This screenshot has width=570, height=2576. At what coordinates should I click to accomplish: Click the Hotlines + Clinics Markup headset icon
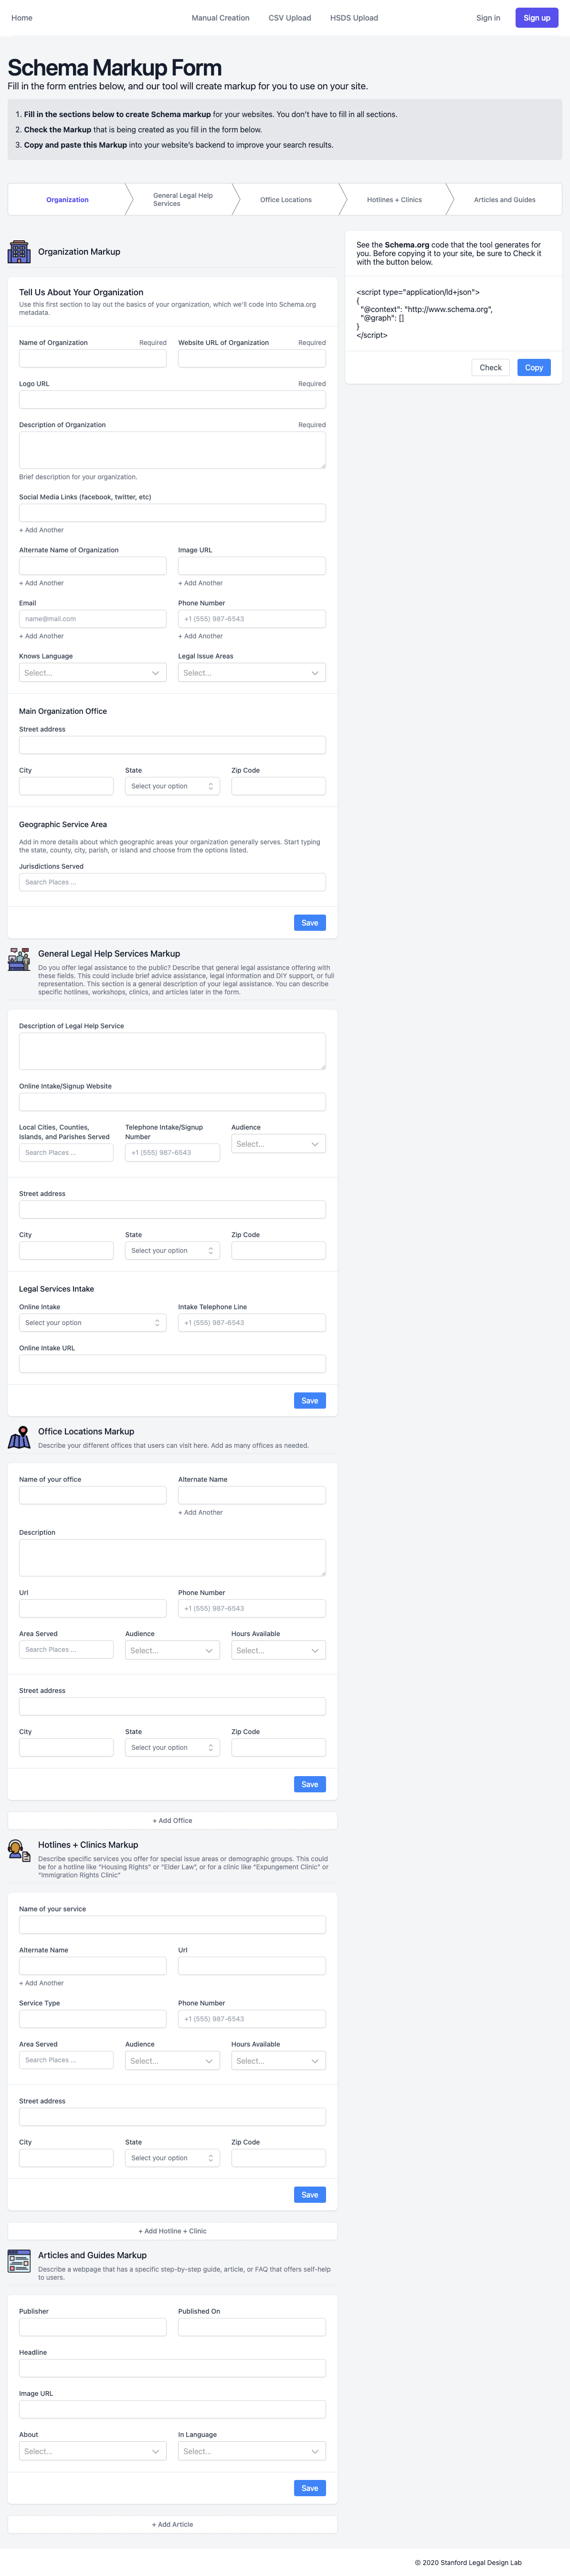point(19,1851)
